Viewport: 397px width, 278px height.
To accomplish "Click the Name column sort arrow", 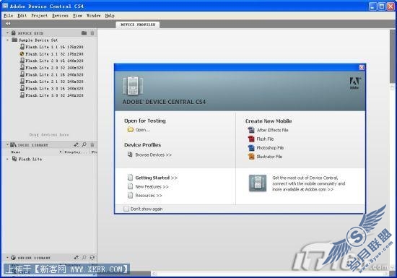I will pos(61,152).
